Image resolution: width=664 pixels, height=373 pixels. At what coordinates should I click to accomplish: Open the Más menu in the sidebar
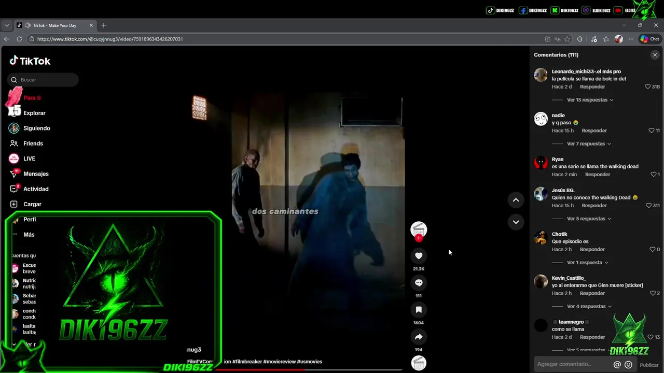[29, 235]
